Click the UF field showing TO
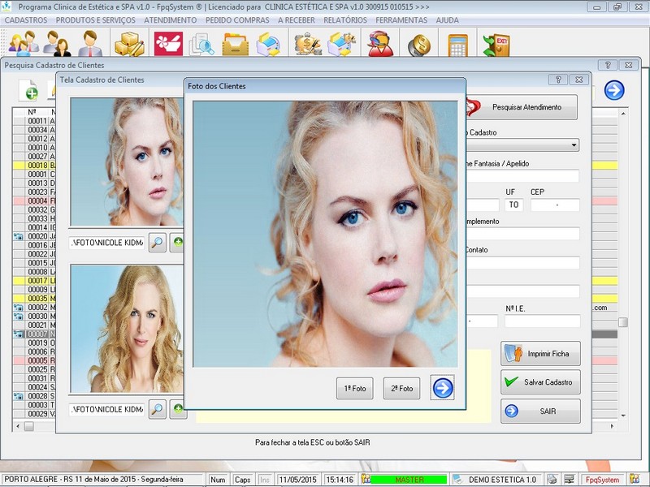This screenshot has height=487, width=650. coord(513,205)
